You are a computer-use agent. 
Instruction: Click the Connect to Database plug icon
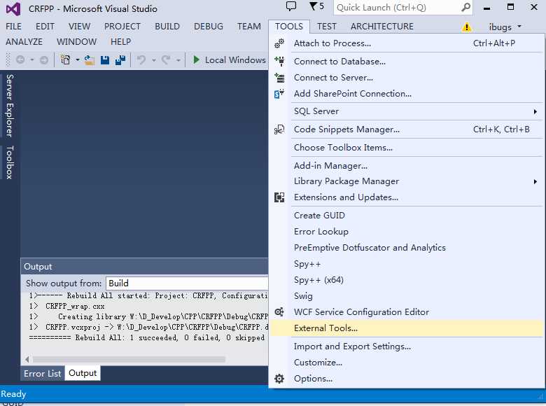coord(279,62)
